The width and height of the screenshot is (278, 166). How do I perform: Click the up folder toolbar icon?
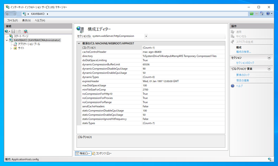(x=19, y=31)
